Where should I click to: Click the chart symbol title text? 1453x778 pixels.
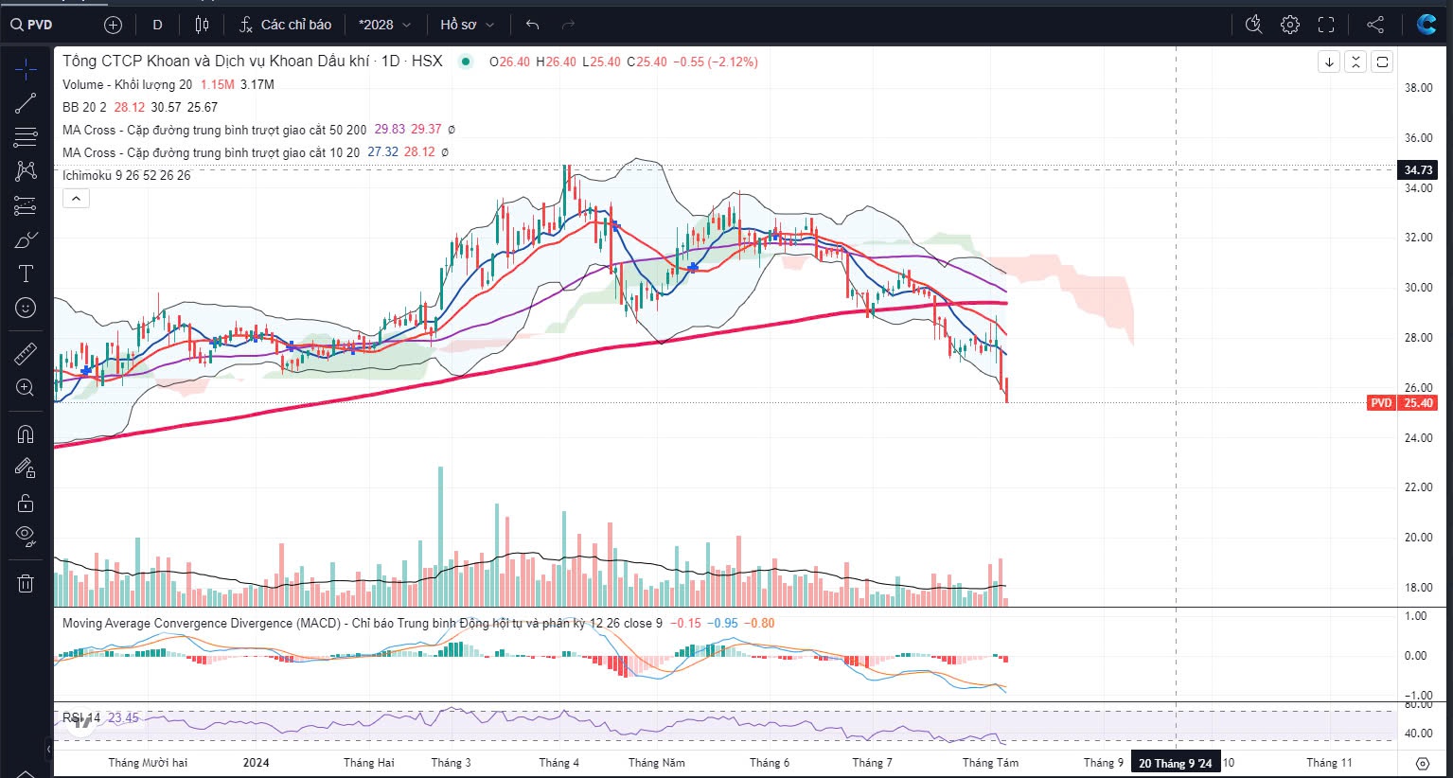click(x=253, y=61)
